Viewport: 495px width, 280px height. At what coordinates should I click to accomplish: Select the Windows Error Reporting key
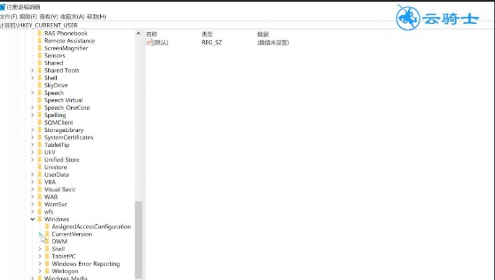86,263
